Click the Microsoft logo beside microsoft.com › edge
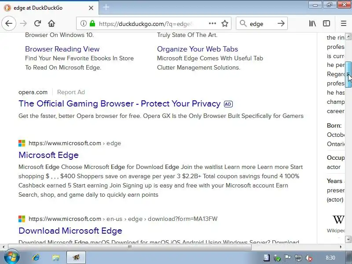352x264 pixels. pyautogui.click(x=22, y=143)
